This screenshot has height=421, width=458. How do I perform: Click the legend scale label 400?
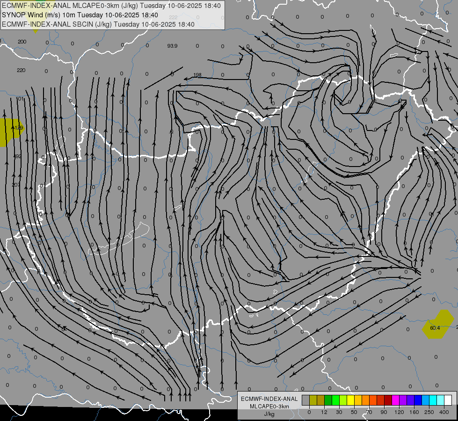tap(444, 412)
